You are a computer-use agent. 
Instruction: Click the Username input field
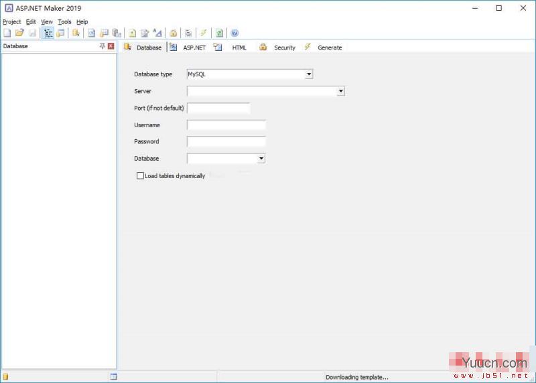click(226, 125)
